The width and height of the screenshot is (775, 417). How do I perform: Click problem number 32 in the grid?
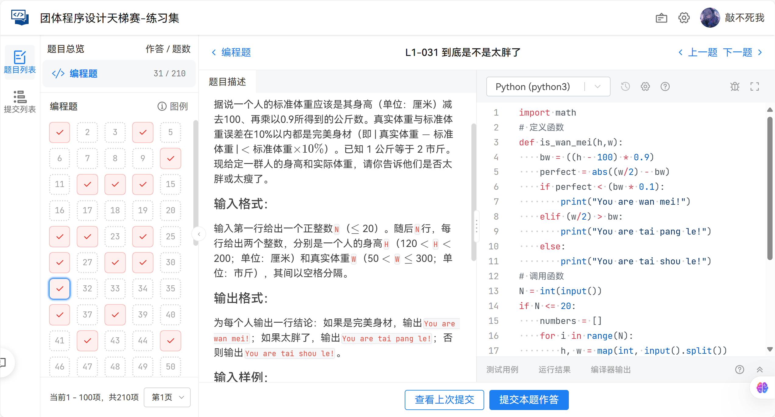tap(87, 289)
